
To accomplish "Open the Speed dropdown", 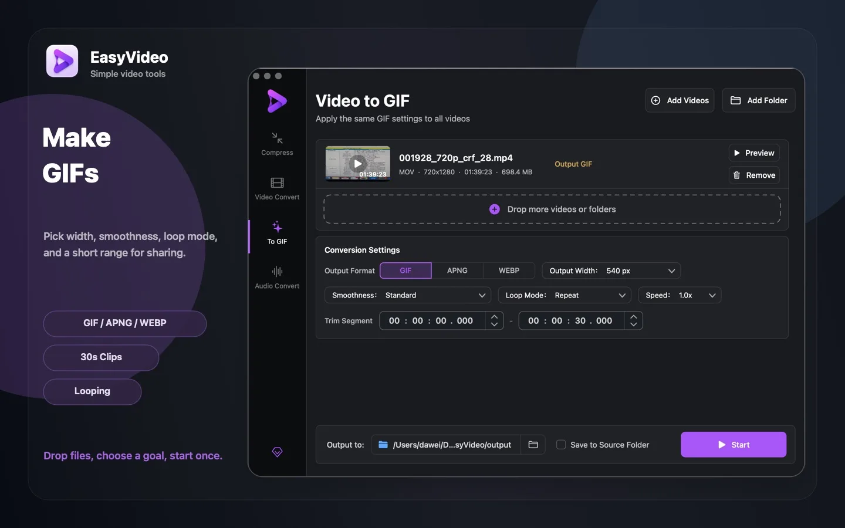I will [680, 295].
